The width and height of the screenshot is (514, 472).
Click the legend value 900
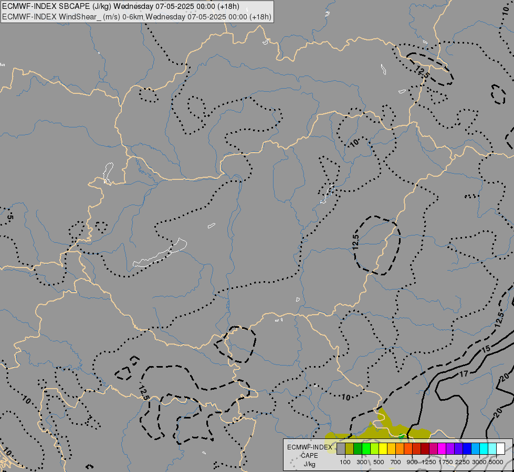pos(412,462)
